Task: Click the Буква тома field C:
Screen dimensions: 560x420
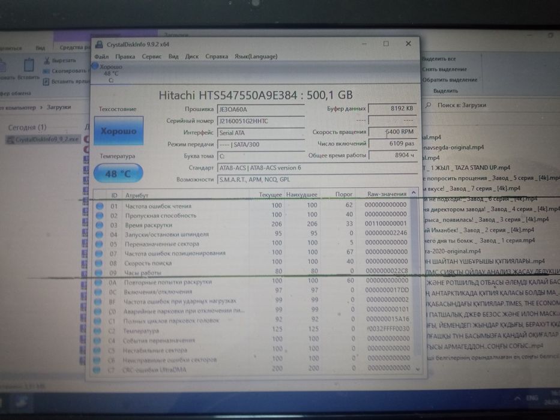Action: point(260,156)
